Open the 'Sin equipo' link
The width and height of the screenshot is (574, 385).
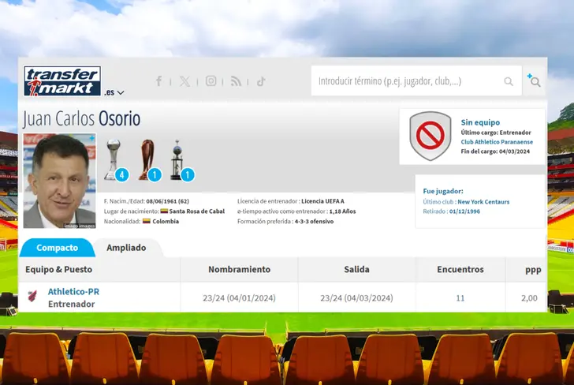click(x=480, y=122)
